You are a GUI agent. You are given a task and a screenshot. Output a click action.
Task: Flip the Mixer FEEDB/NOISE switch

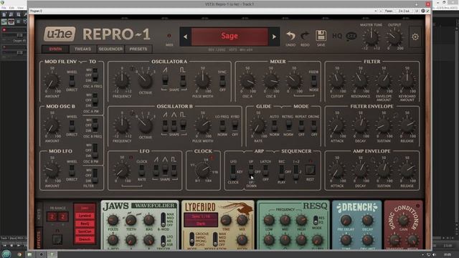(x=313, y=80)
